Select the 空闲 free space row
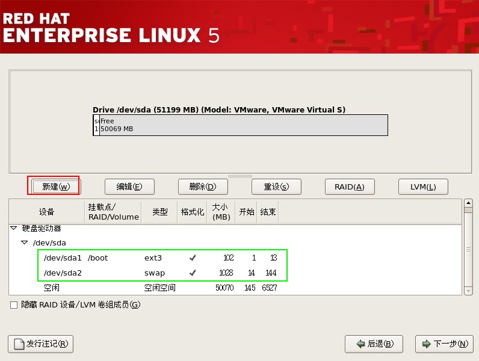 235,288
